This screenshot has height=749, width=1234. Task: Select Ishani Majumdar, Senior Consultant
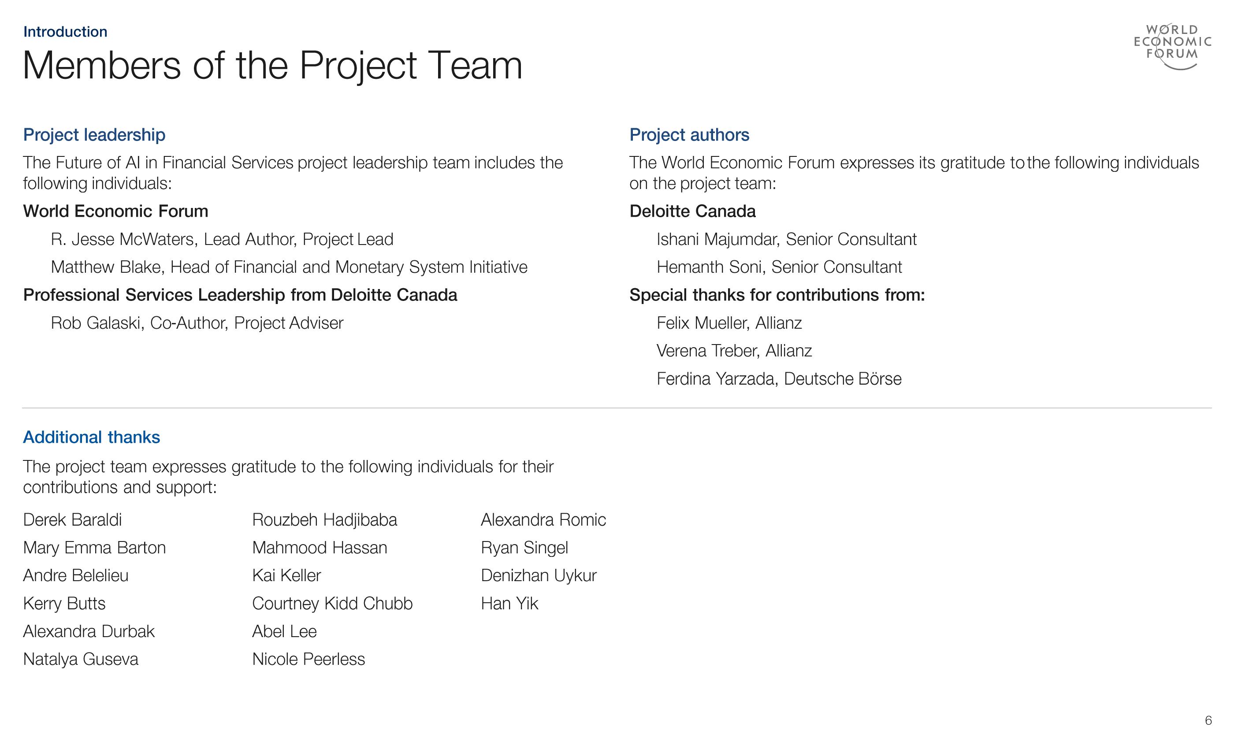tap(786, 239)
